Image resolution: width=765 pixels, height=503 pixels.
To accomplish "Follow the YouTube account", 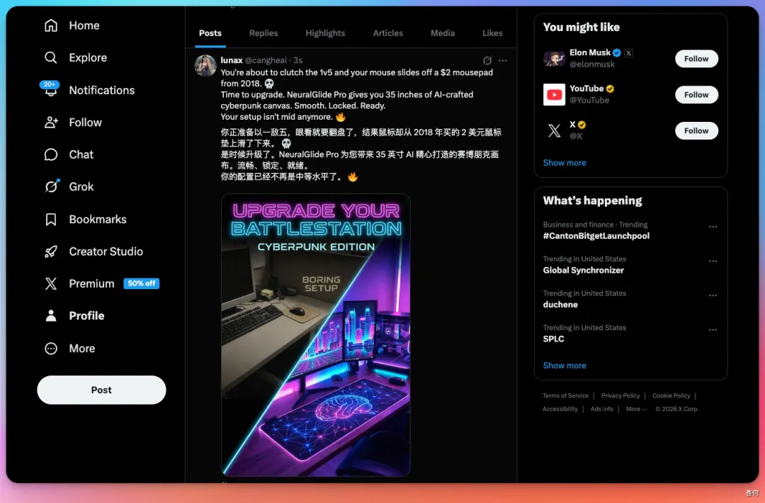I will 696,95.
